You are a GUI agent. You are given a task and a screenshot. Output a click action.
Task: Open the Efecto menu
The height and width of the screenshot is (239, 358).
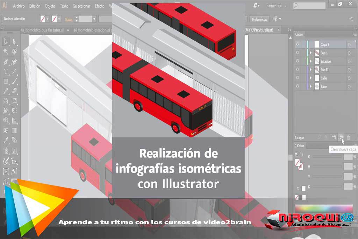click(x=100, y=6)
